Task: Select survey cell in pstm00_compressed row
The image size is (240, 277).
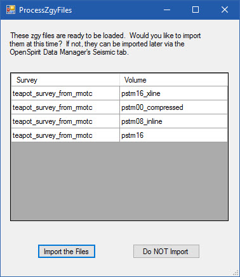Action: [65, 107]
